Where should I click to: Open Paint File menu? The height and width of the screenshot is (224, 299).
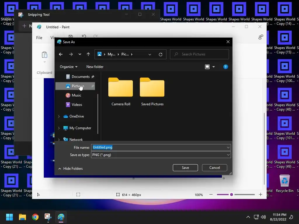pyautogui.click(x=39, y=38)
